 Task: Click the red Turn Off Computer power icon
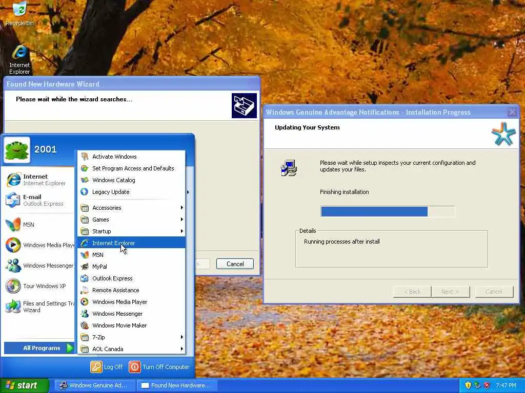[x=135, y=366]
